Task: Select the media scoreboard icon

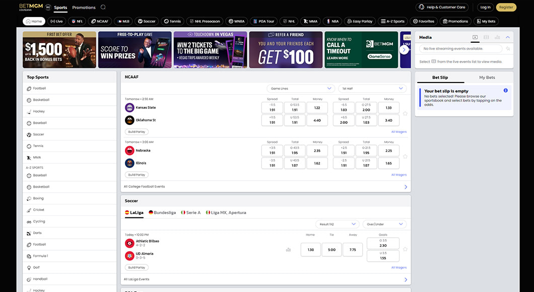Action: tap(486, 37)
